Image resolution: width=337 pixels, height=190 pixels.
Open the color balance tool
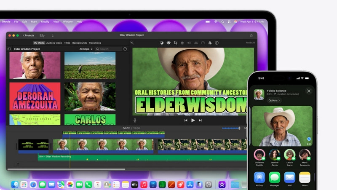pyautogui.click(x=162, y=43)
